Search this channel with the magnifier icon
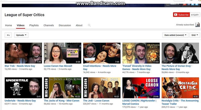The height and width of the screenshot is (110, 201). point(89,25)
